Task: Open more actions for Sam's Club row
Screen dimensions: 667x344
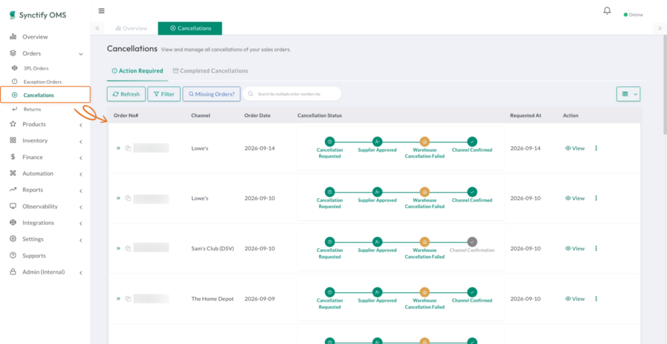Action: click(596, 248)
